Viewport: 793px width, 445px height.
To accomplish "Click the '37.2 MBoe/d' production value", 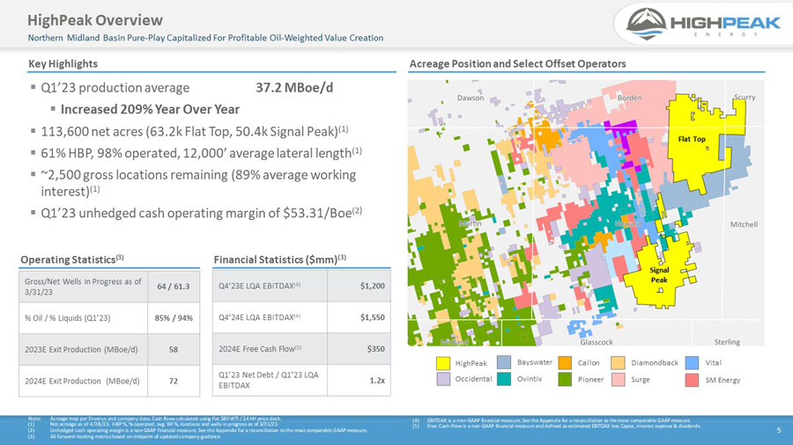I will 294,88.
